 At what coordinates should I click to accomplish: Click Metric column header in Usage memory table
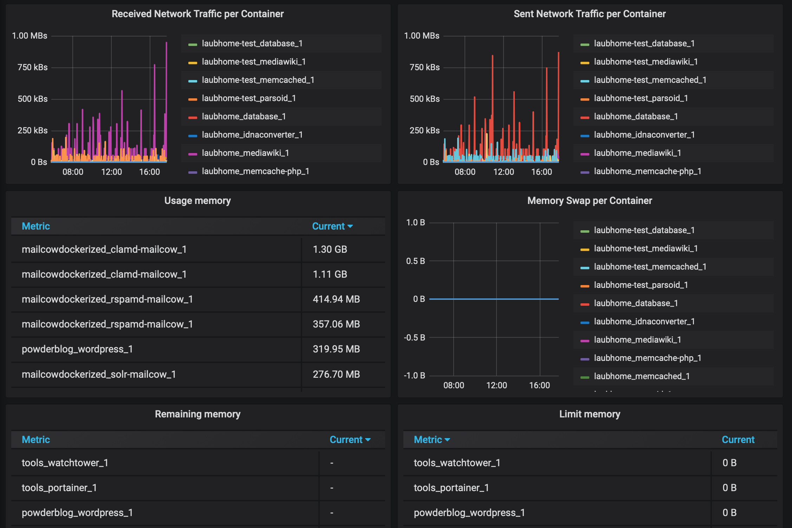pos(36,226)
